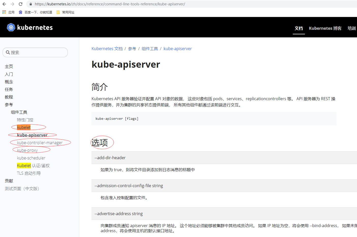The image size is (357, 237).
Task: Select kube-apiserver in the sidebar
Action: coord(32,135)
